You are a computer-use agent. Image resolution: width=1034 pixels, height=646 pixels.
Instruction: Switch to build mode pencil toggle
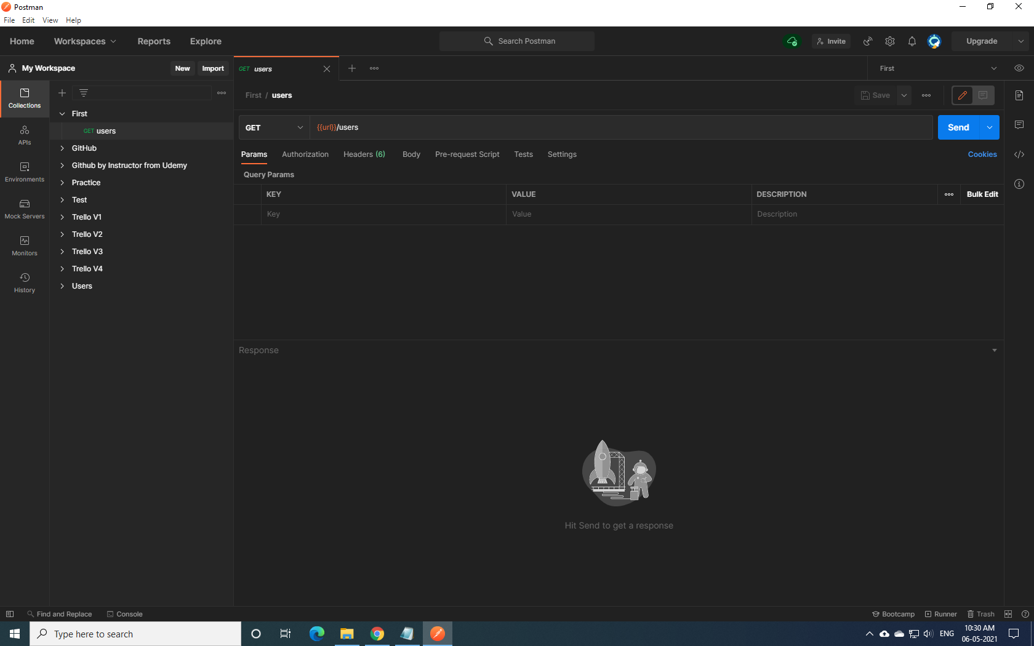(x=963, y=95)
